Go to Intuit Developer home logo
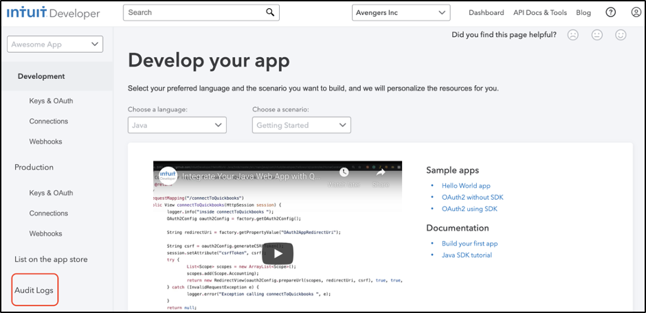The image size is (646, 313). pos(53,13)
